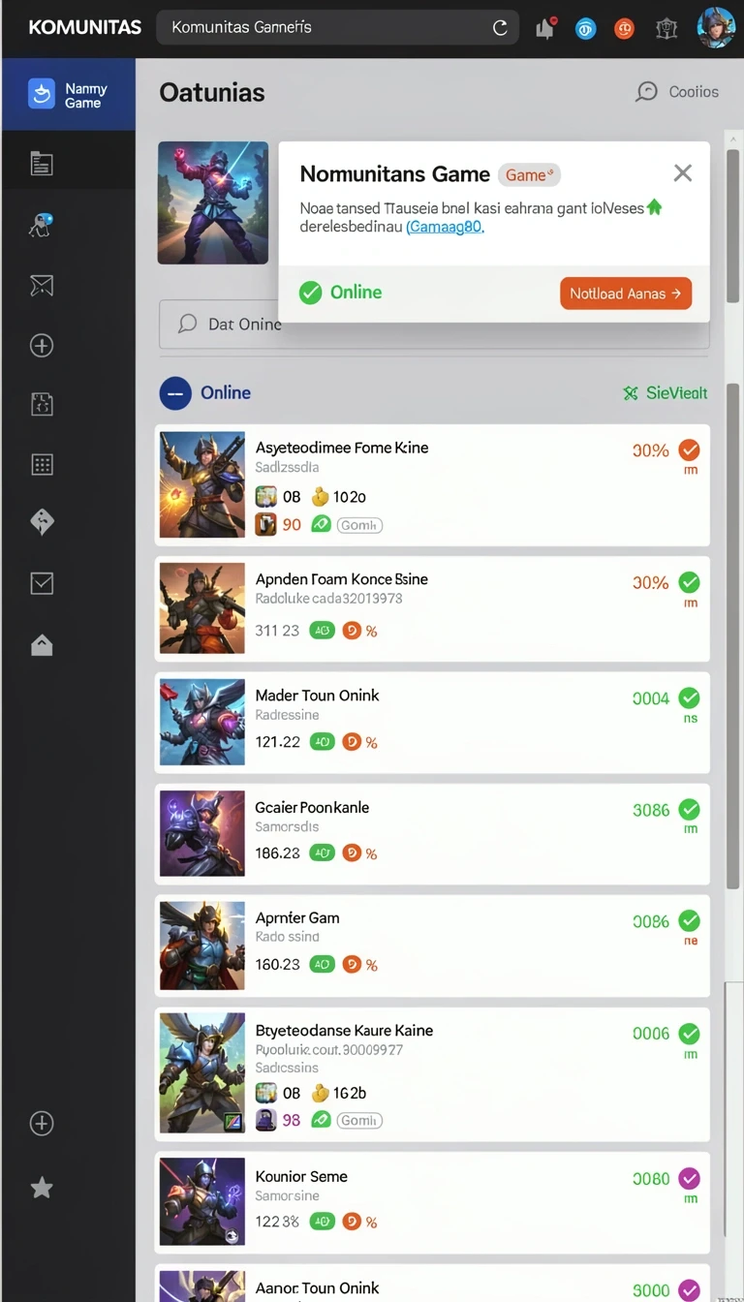The height and width of the screenshot is (1302, 744).
Task: Select Nanmy Game in sidebar
Action: point(68,95)
